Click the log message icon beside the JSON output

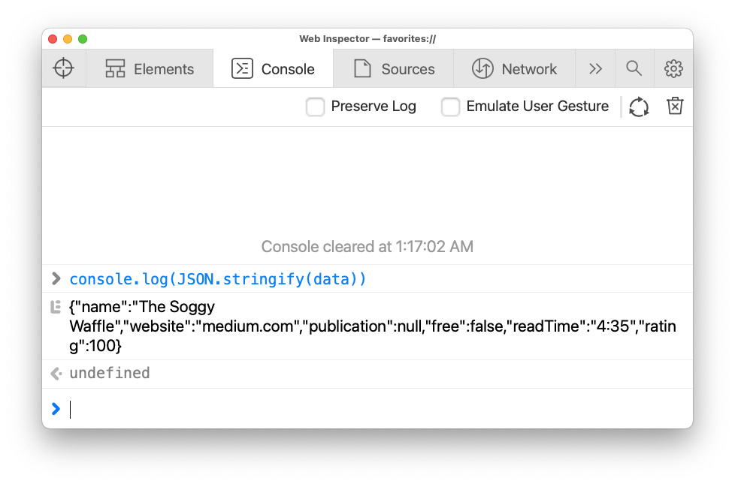click(x=55, y=306)
